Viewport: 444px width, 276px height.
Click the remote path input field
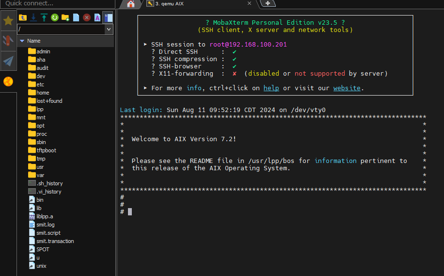pyautogui.click(x=61, y=29)
